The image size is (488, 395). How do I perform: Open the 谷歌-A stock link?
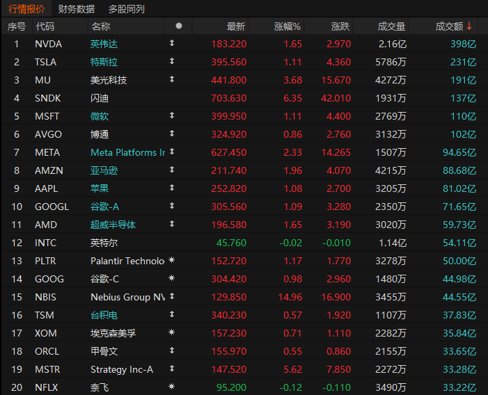(x=104, y=207)
